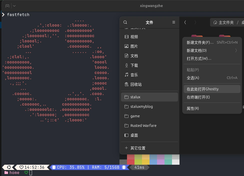Open the search icon in Files
244x176 pixels.
coord(125,22)
